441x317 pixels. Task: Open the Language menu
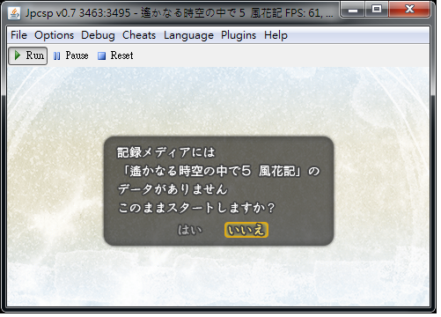189,35
